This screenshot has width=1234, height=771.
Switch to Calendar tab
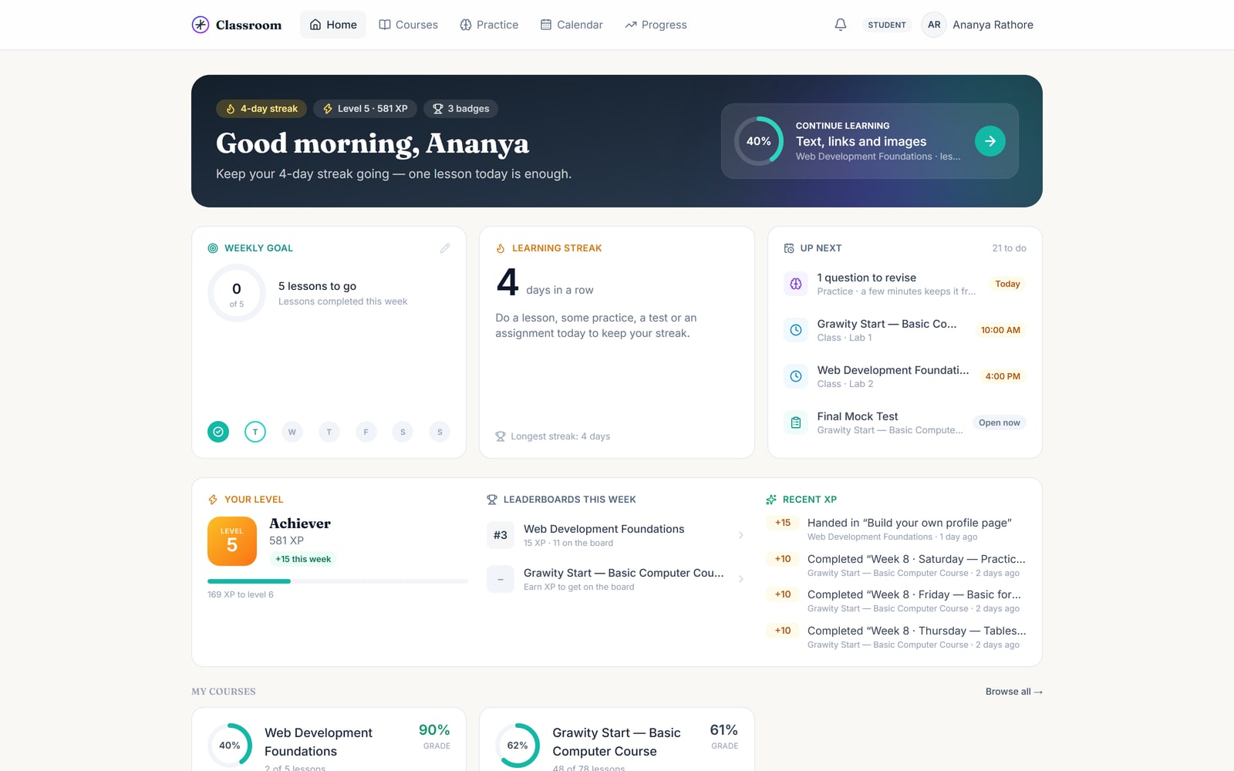pos(571,25)
